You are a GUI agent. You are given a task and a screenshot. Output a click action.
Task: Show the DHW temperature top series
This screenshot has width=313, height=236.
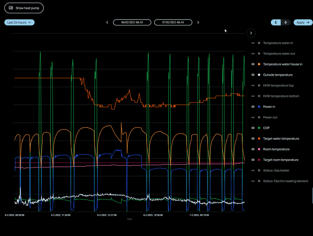253,86
